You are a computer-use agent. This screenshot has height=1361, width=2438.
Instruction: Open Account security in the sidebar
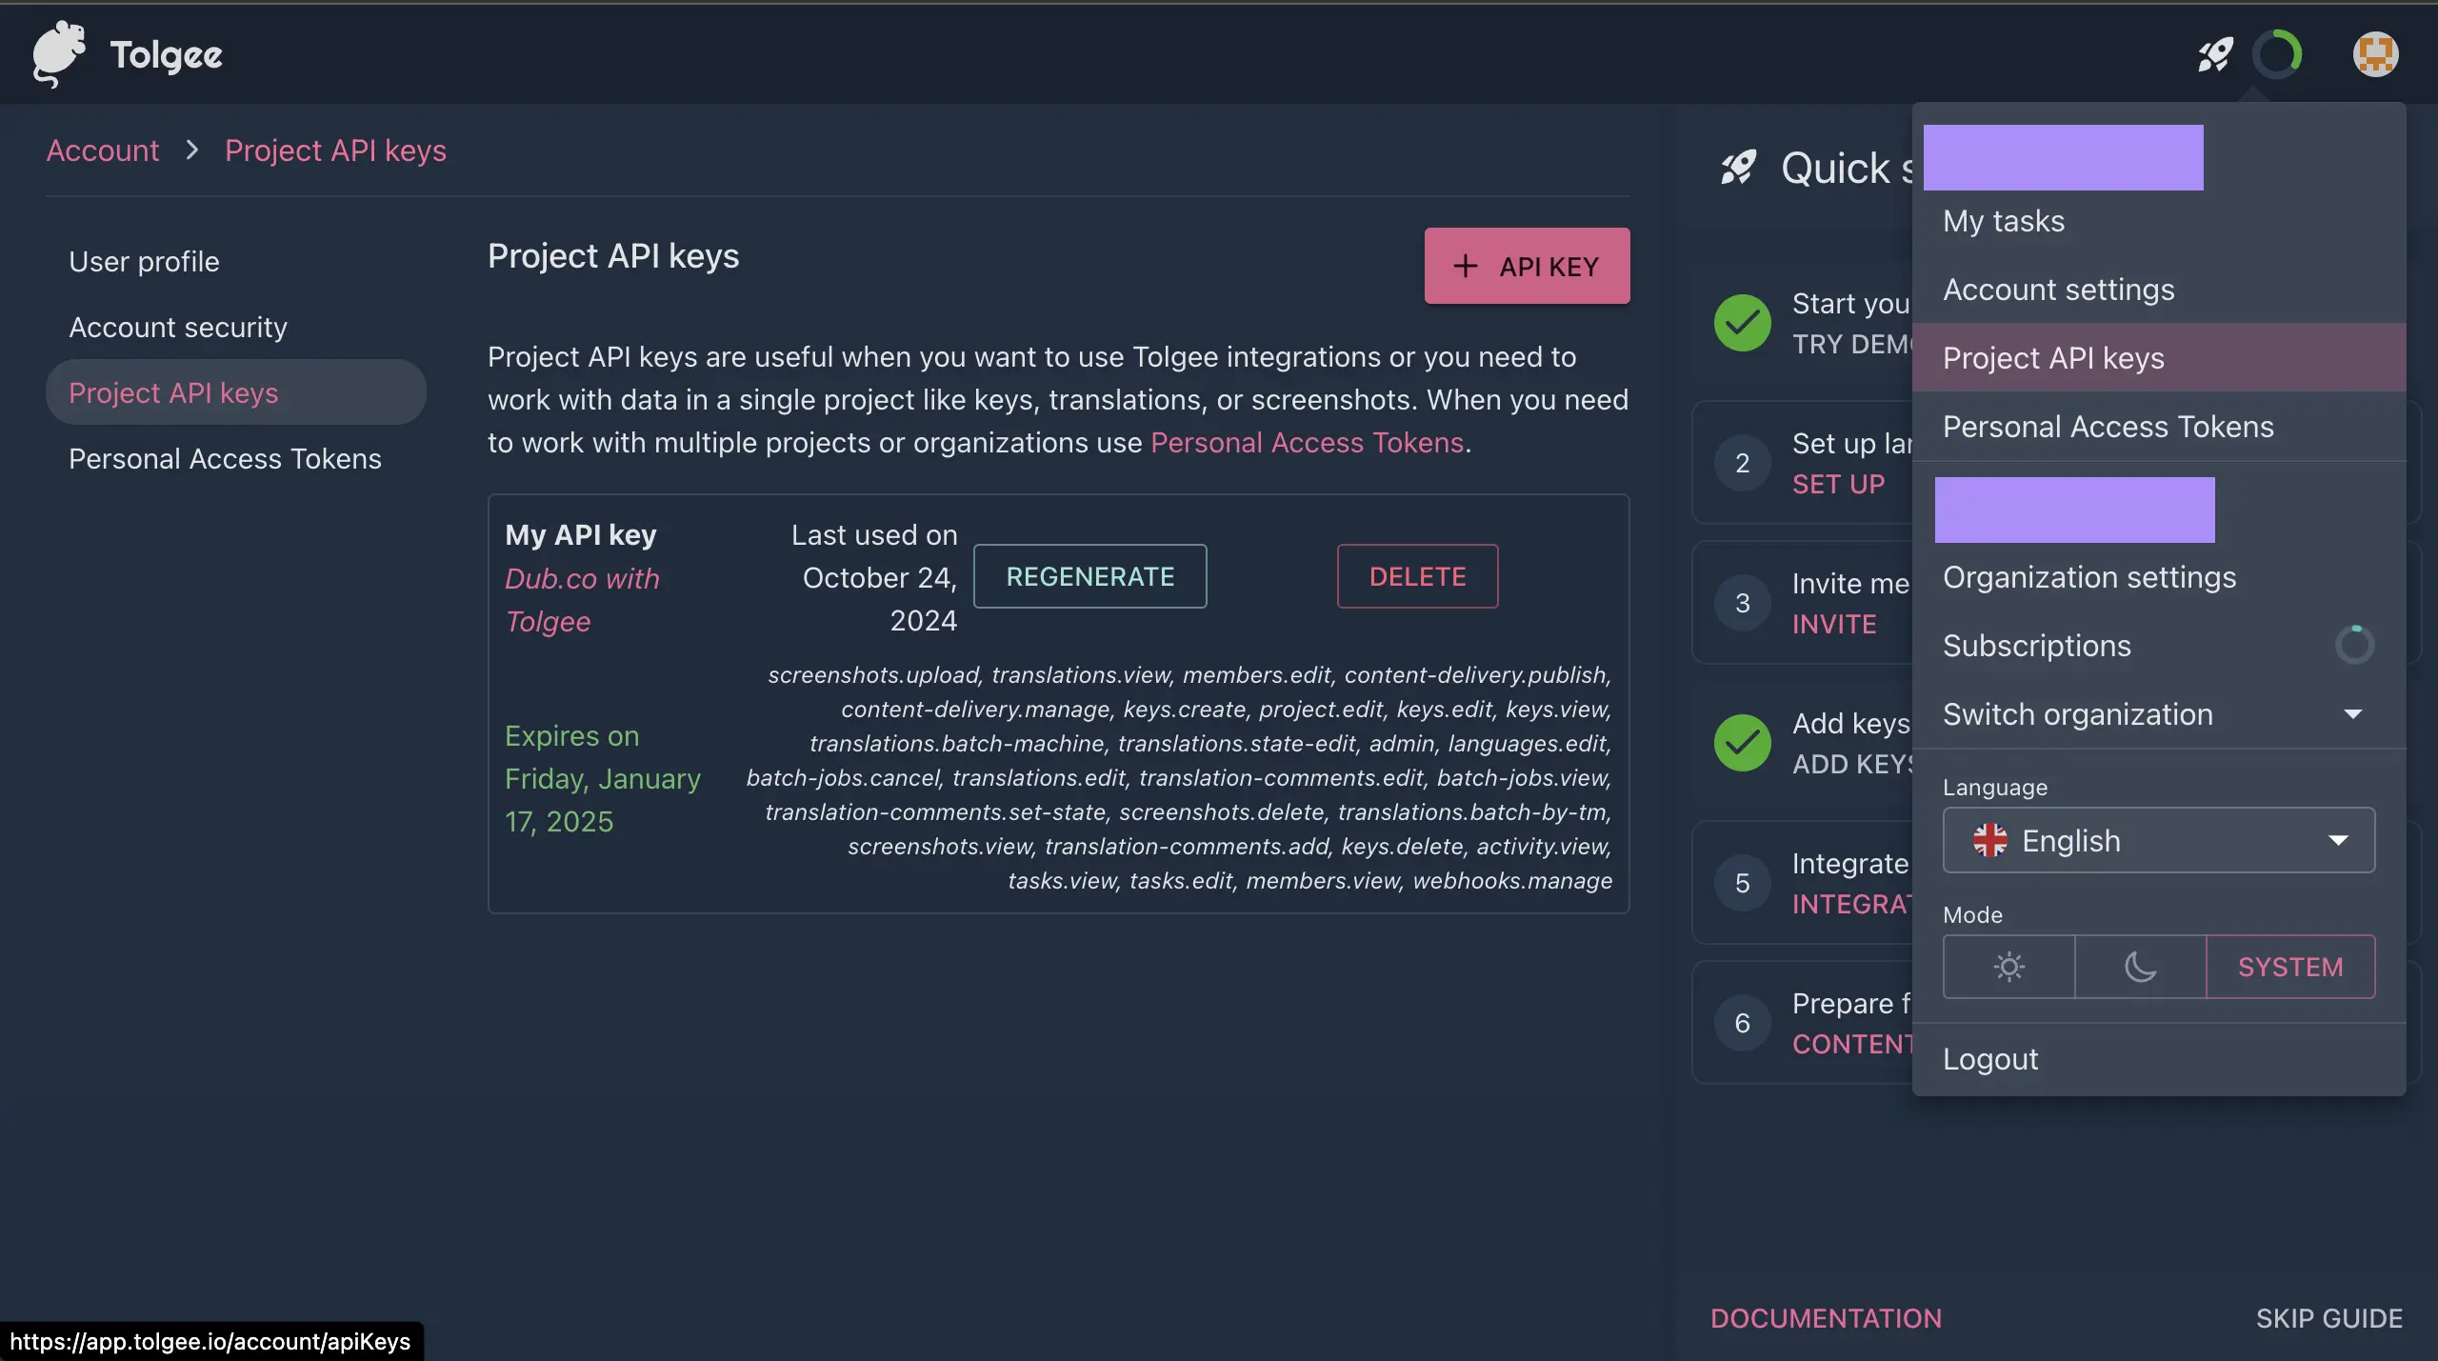(178, 328)
